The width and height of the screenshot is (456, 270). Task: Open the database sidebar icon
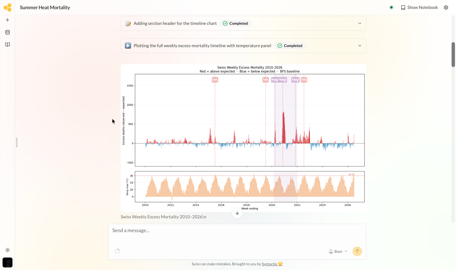[x=7, y=32]
